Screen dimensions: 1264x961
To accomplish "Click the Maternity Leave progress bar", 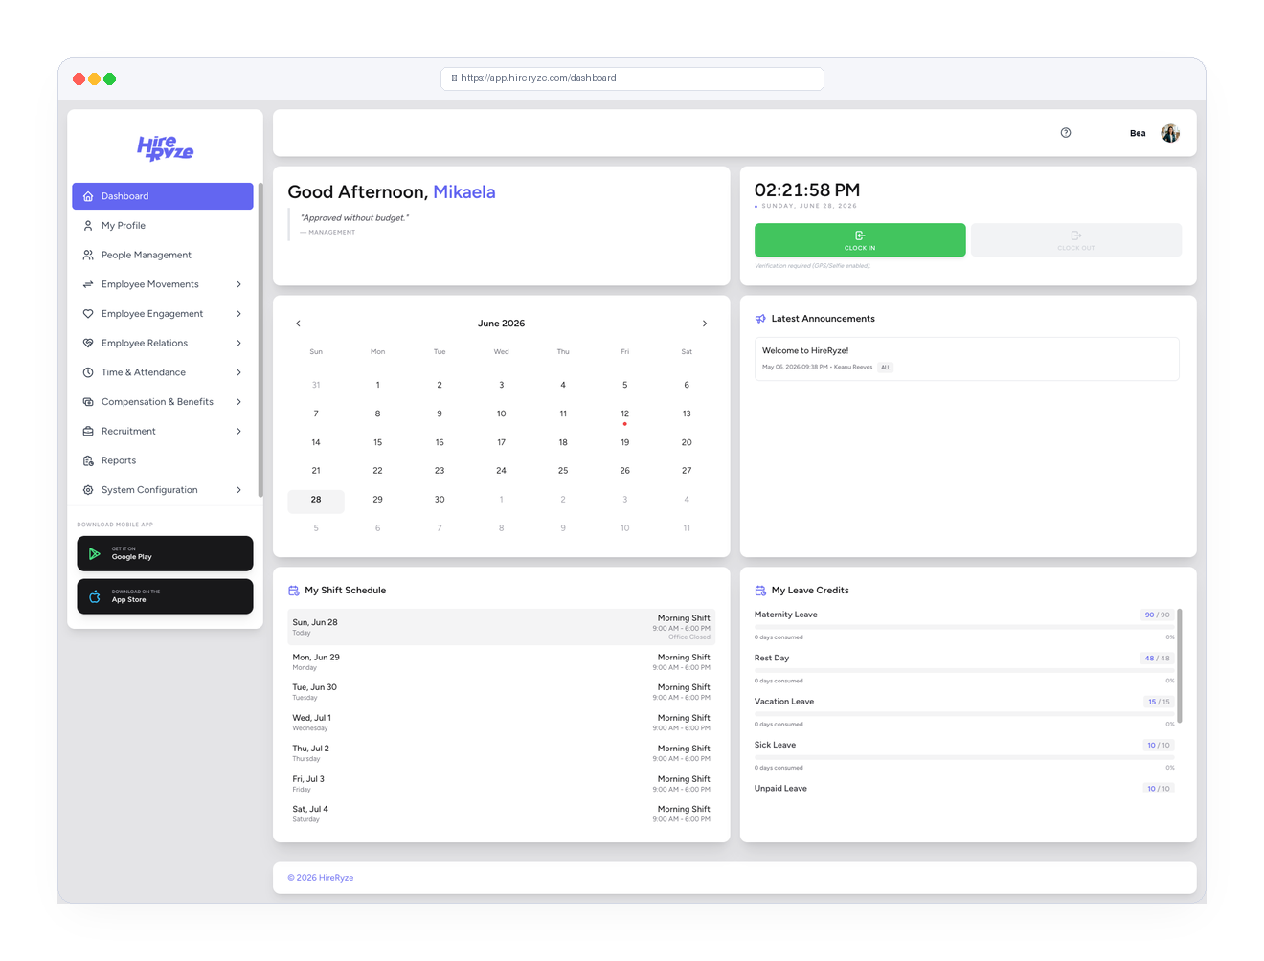I will click(x=964, y=627).
